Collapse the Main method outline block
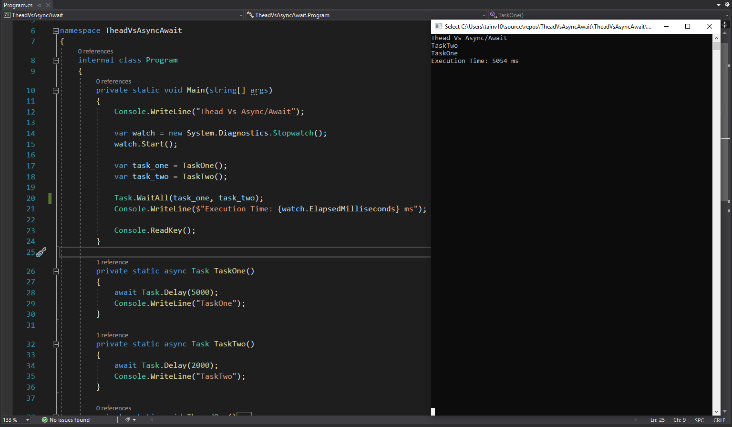 (56, 90)
